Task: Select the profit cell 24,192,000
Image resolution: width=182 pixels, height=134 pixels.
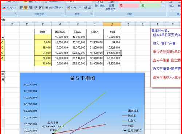Action: (112, 53)
